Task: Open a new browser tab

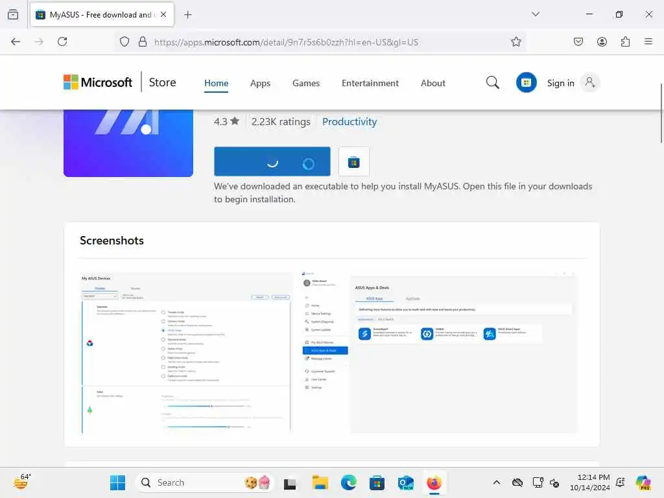Action: pos(187,15)
